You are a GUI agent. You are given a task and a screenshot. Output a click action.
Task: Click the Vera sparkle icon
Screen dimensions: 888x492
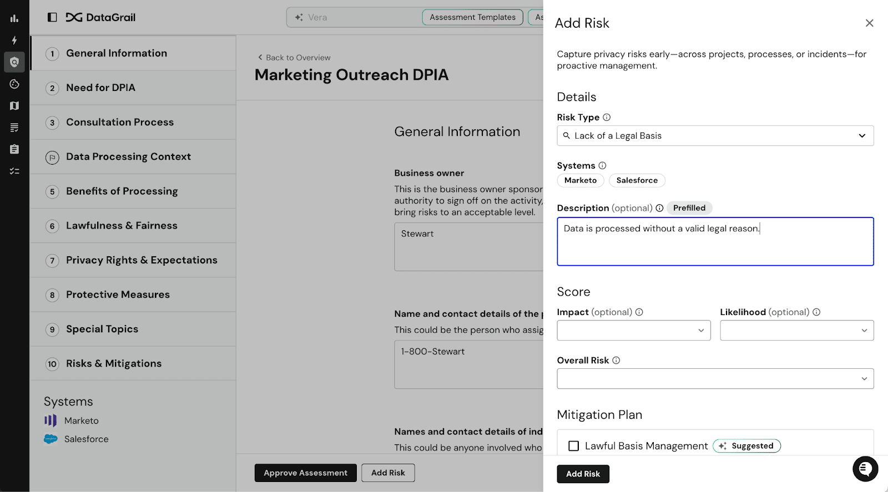[299, 17]
